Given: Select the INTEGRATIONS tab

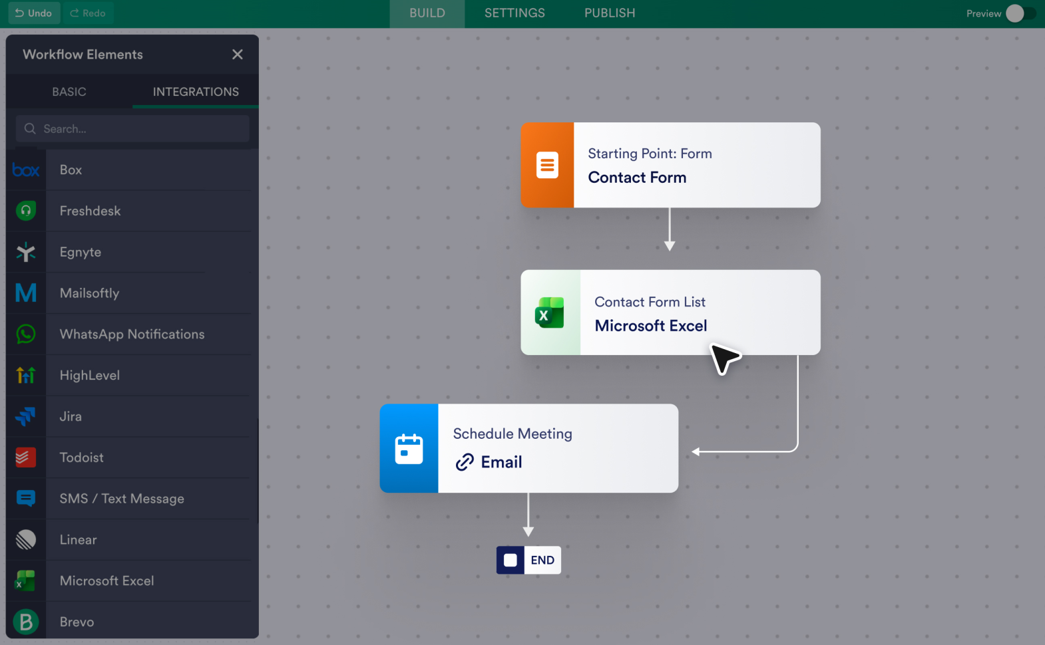Looking at the screenshot, I should point(196,92).
